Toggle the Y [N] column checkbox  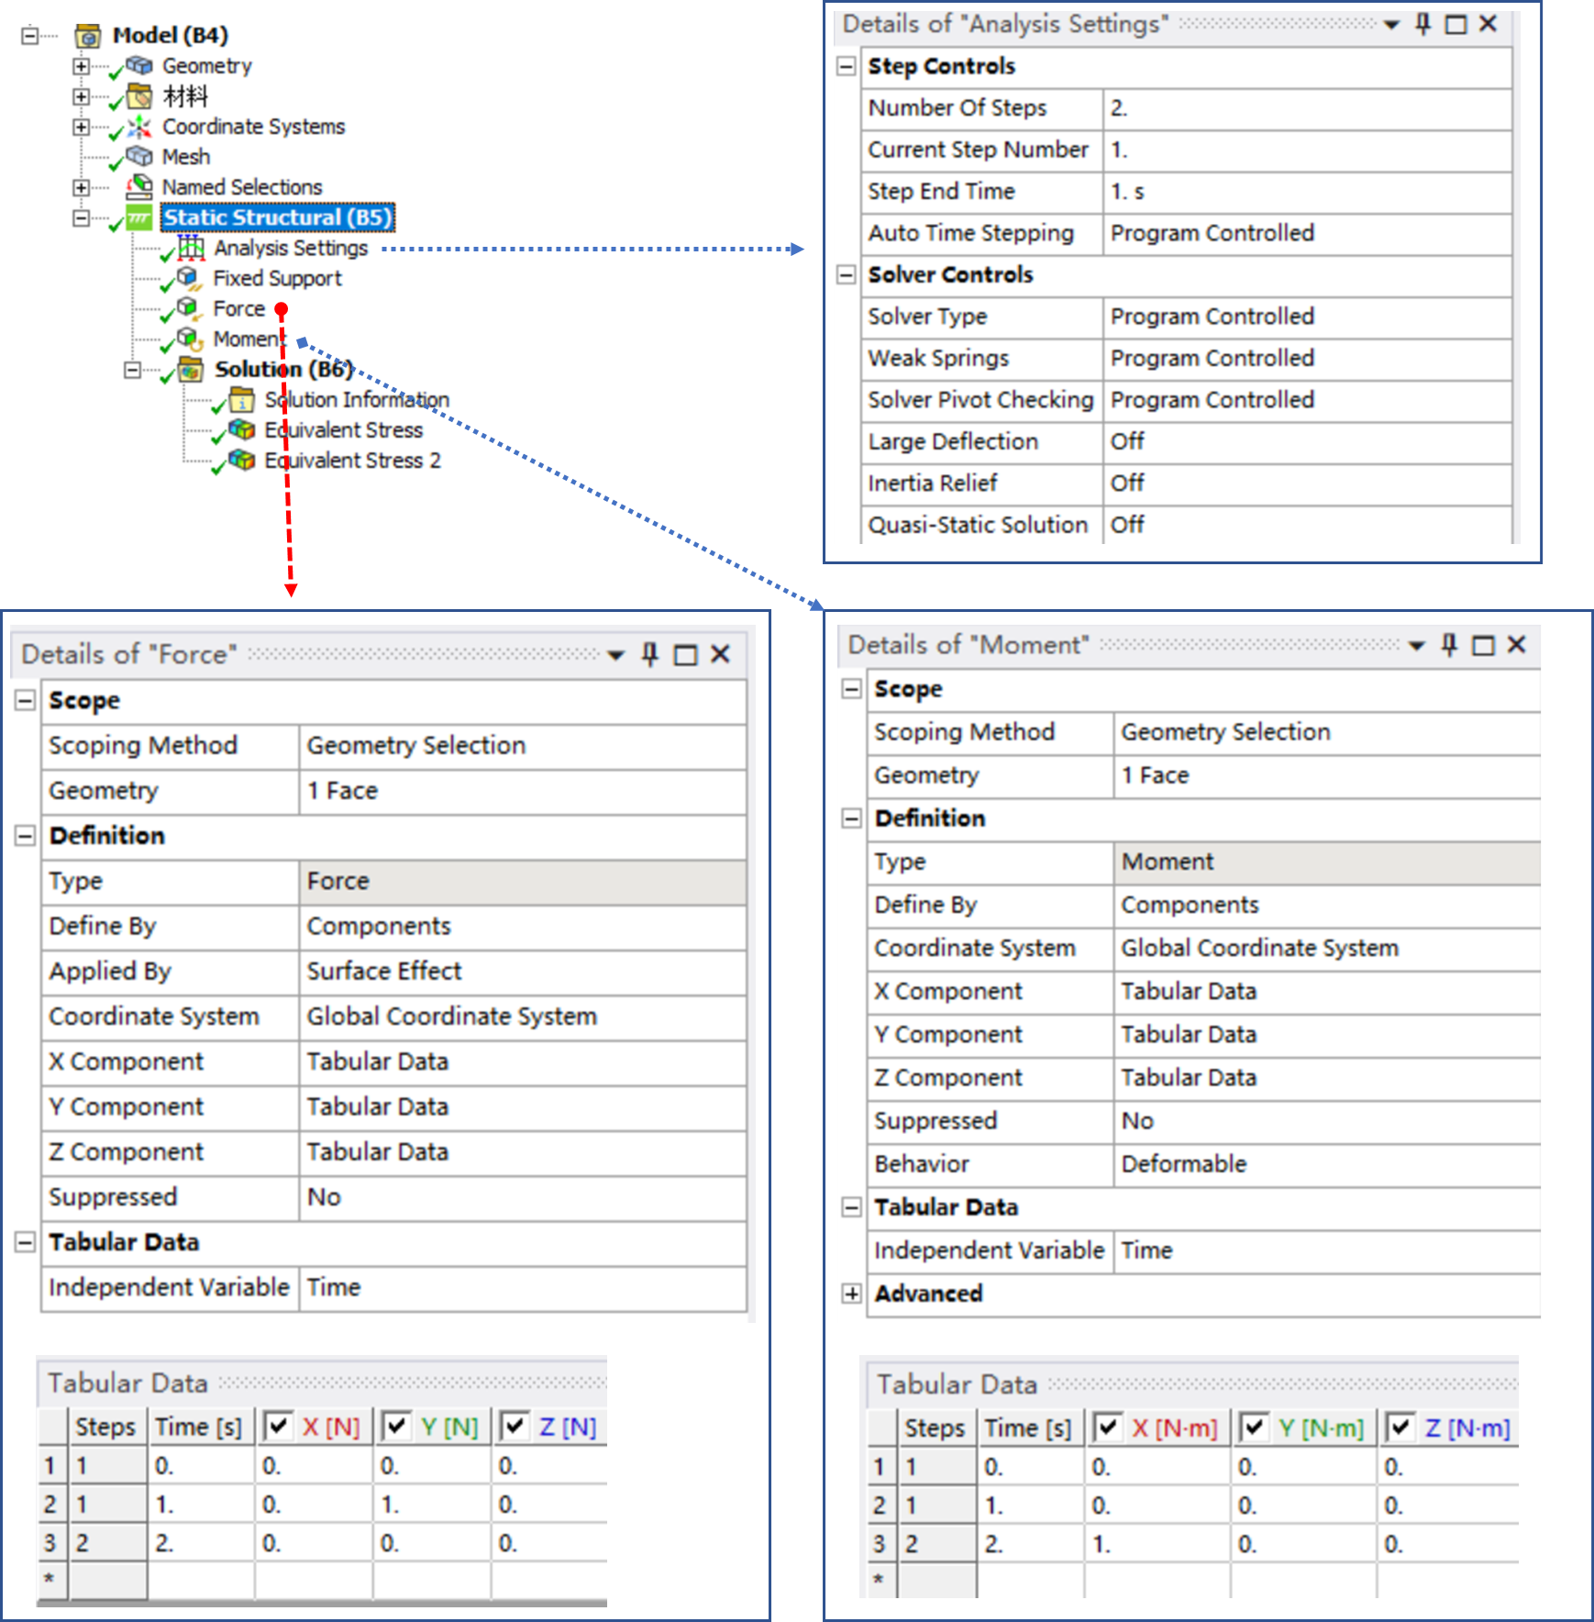click(x=395, y=1426)
